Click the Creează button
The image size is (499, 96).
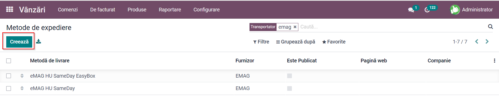coord(19,42)
